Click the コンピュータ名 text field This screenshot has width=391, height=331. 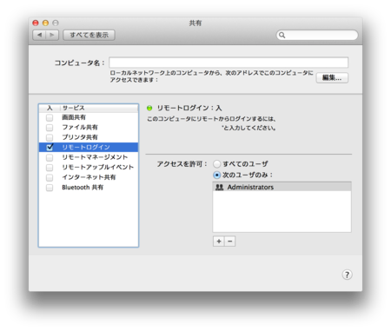coord(229,63)
